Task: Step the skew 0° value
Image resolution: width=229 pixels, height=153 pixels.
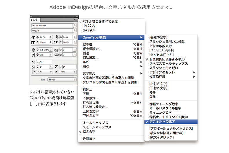Action: click(x=61, y=67)
